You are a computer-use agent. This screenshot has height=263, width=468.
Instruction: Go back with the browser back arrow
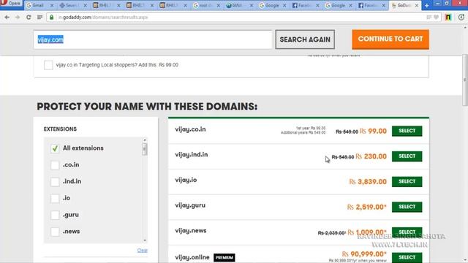(x=7, y=18)
